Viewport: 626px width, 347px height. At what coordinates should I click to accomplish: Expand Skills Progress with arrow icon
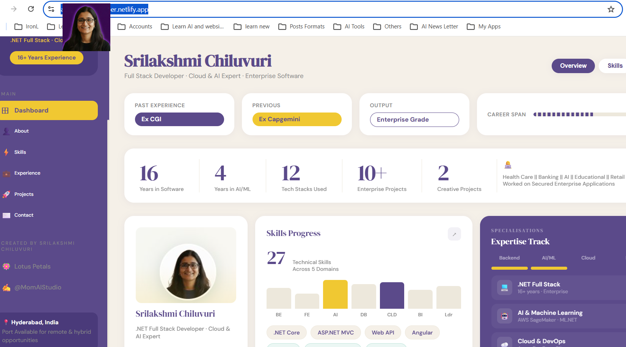coord(454,234)
